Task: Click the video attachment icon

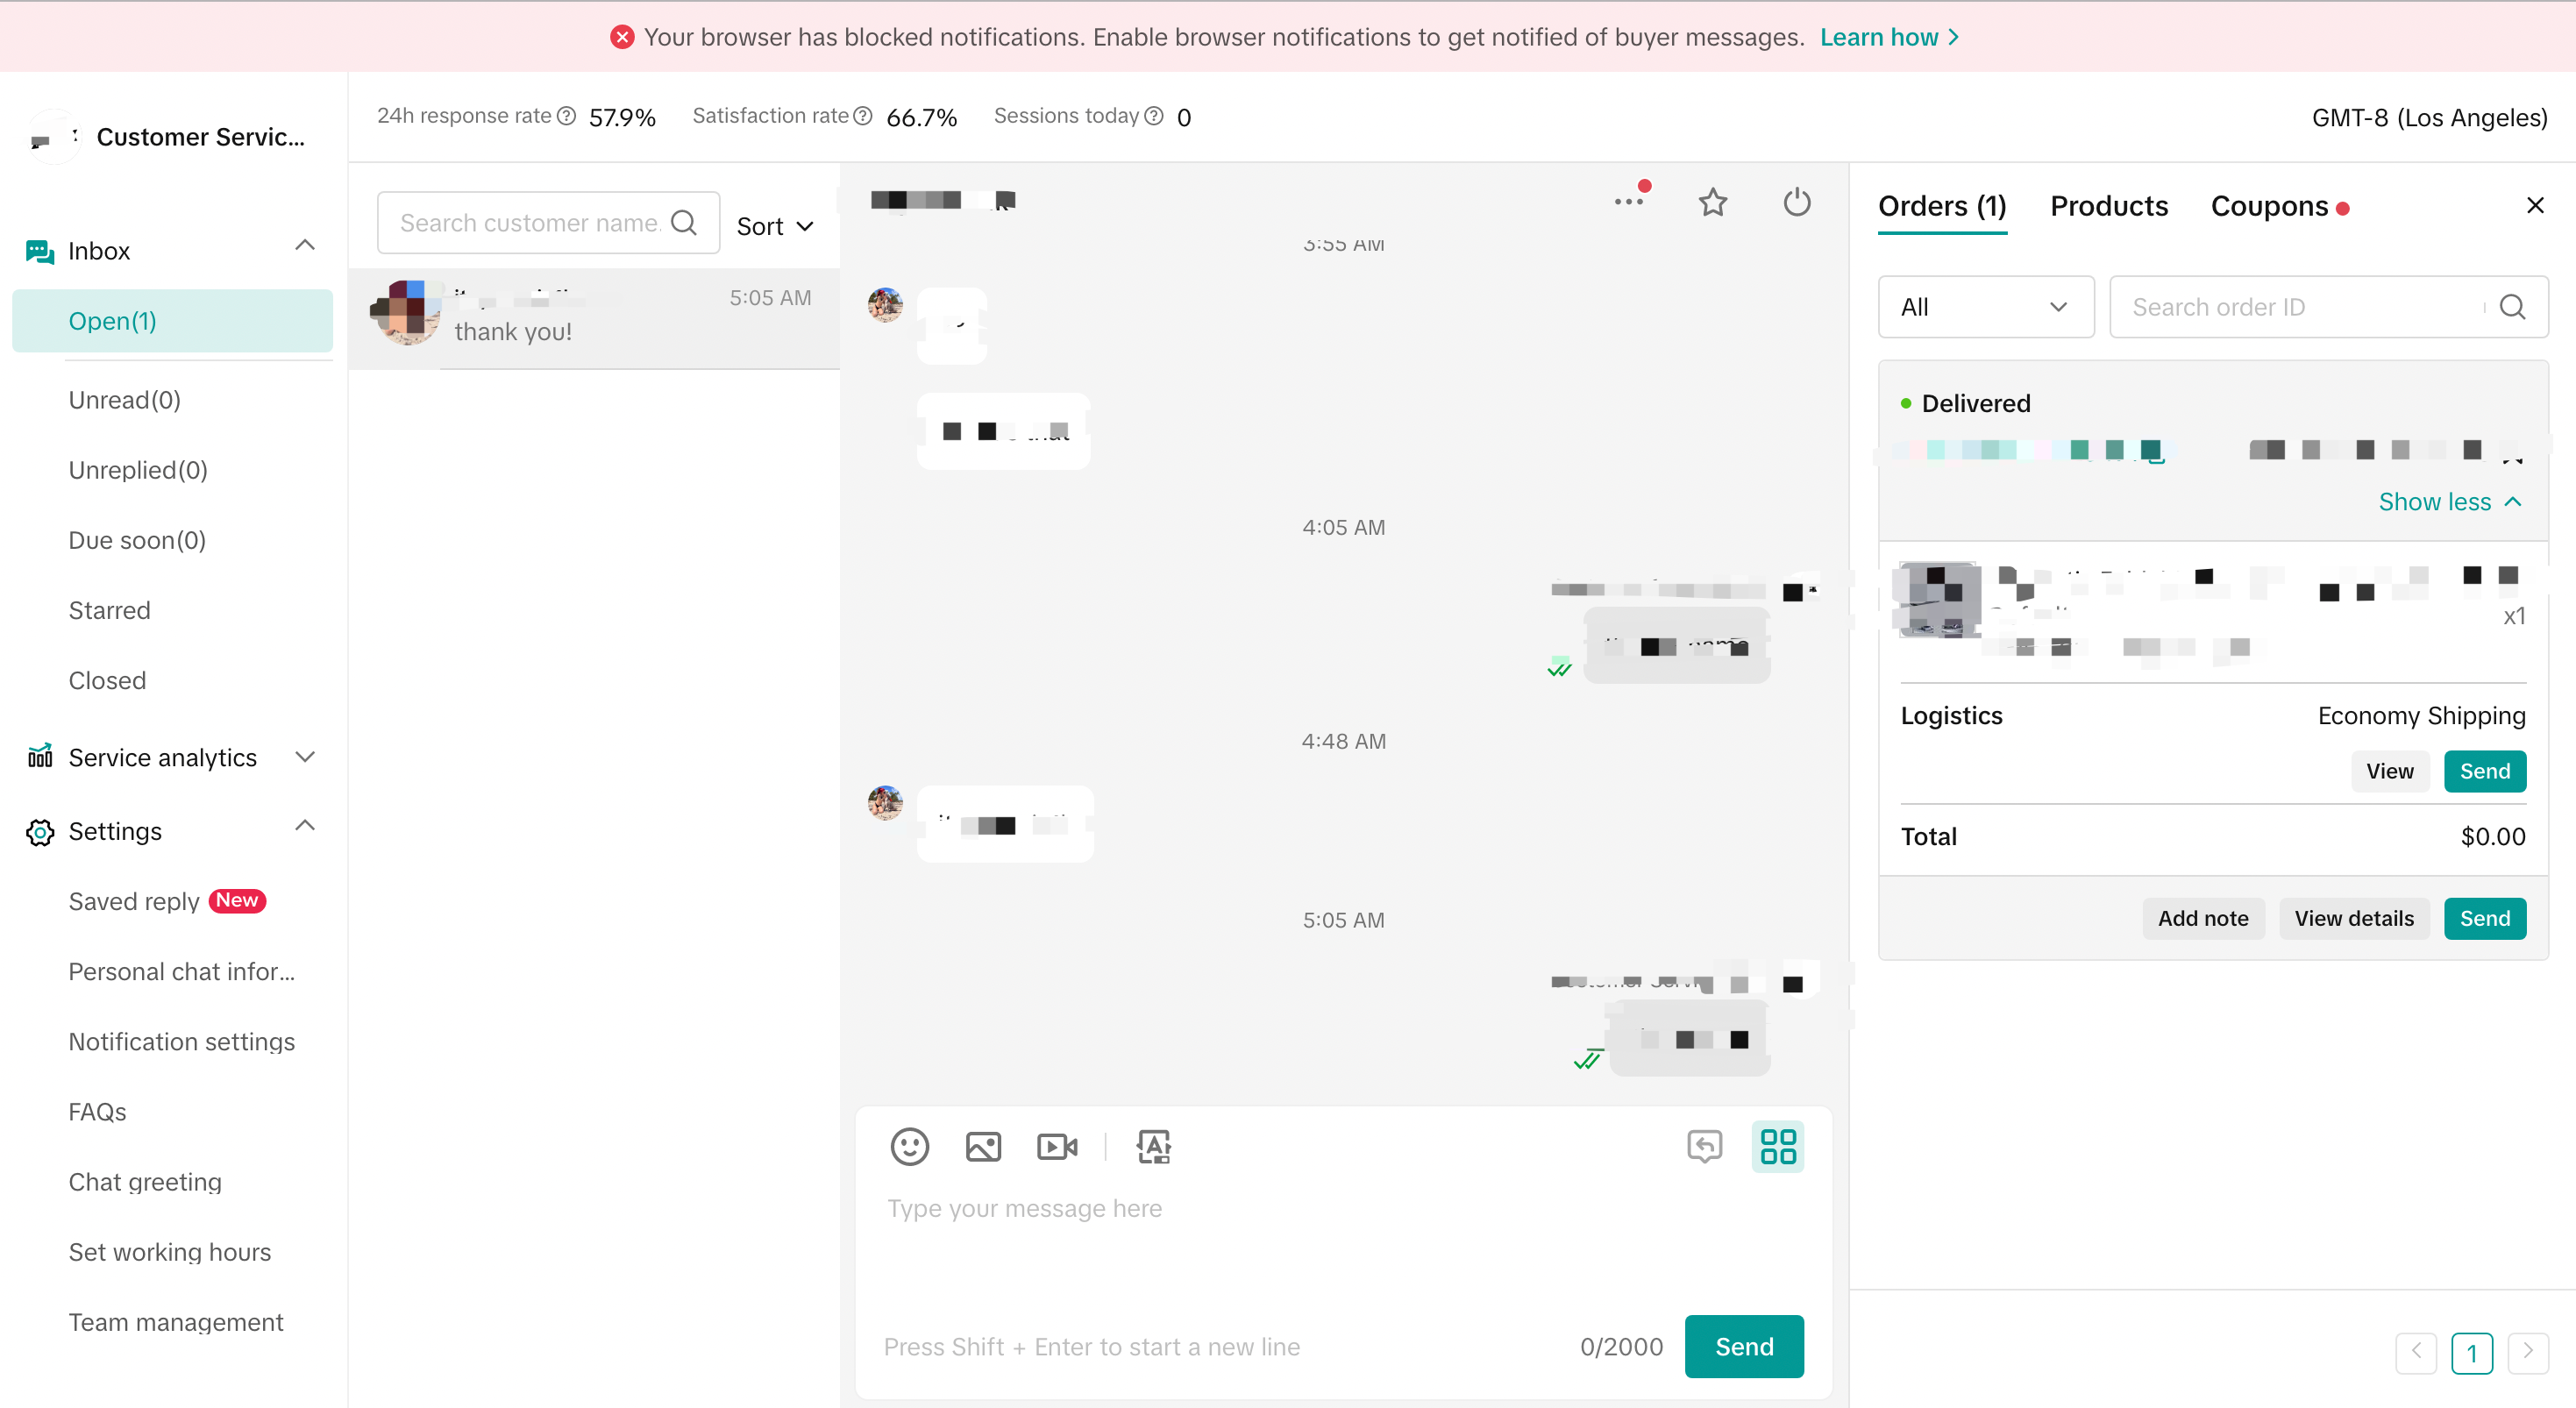Action: [1057, 1146]
